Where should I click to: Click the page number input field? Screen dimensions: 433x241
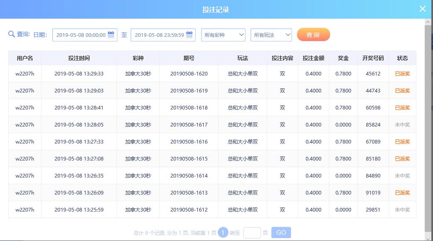pos(252,233)
